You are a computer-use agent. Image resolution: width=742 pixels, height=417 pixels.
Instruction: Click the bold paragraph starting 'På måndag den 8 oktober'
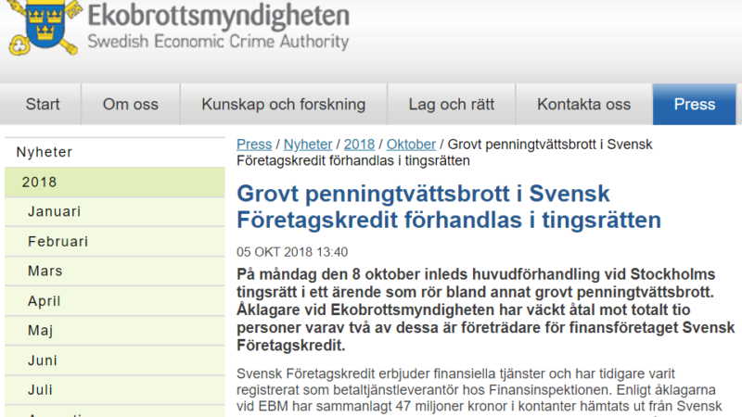485,310
